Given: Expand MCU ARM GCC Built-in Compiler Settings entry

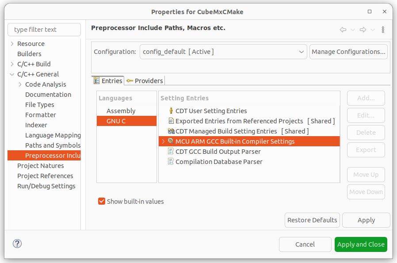Looking at the screenshot, I should (163, 141).
